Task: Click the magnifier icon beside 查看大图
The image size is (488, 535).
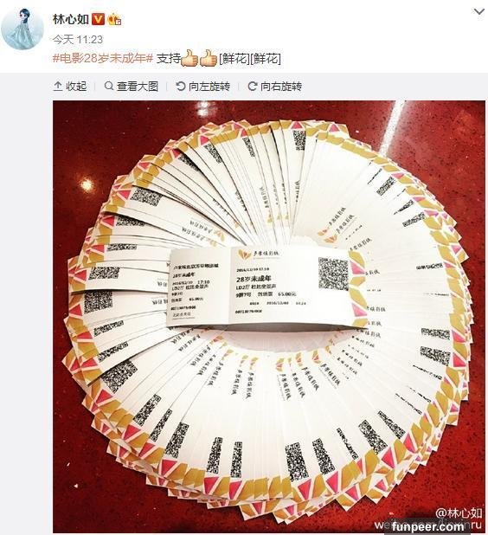Action: [109, 86]
